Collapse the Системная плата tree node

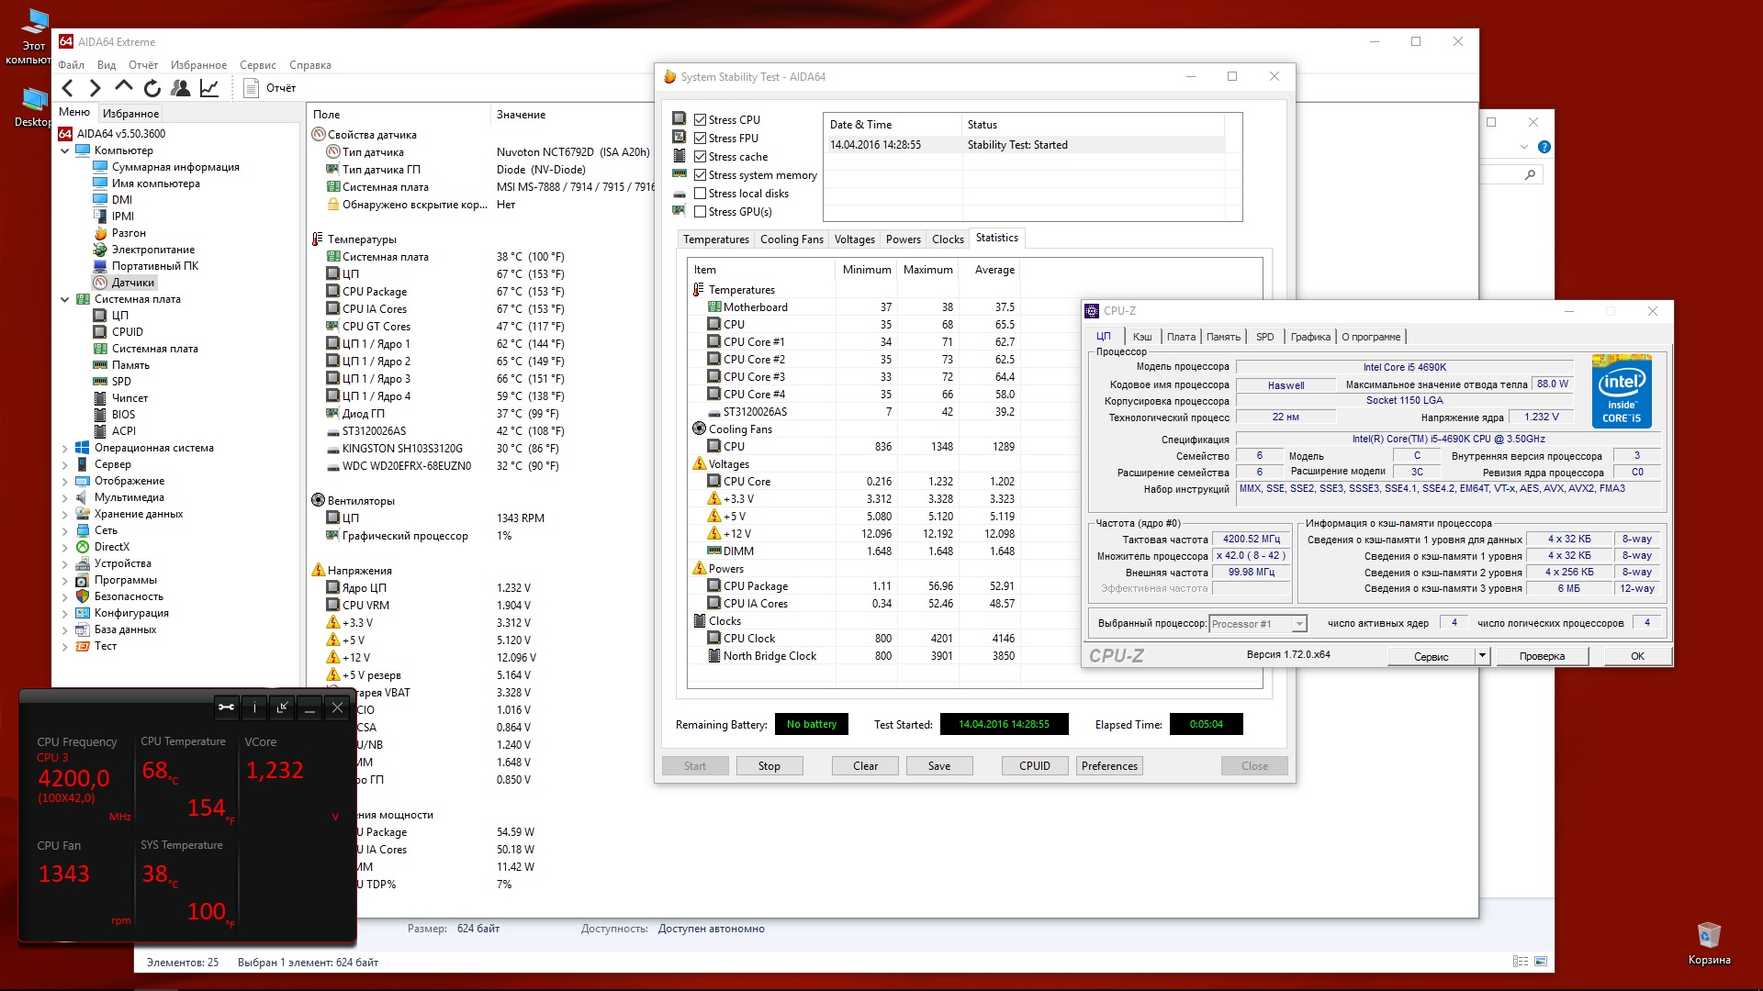[x=65, y=299]
